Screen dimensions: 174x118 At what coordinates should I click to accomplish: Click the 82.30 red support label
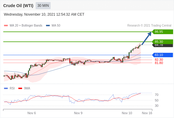click(159, 60)
